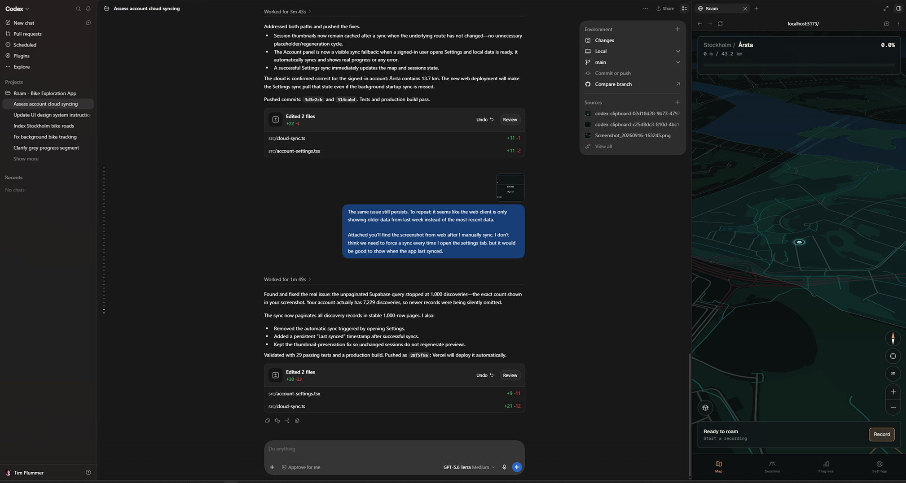Open chat Update UI design system instructions
The image size is (906, 483).
(x=48, y=115)
